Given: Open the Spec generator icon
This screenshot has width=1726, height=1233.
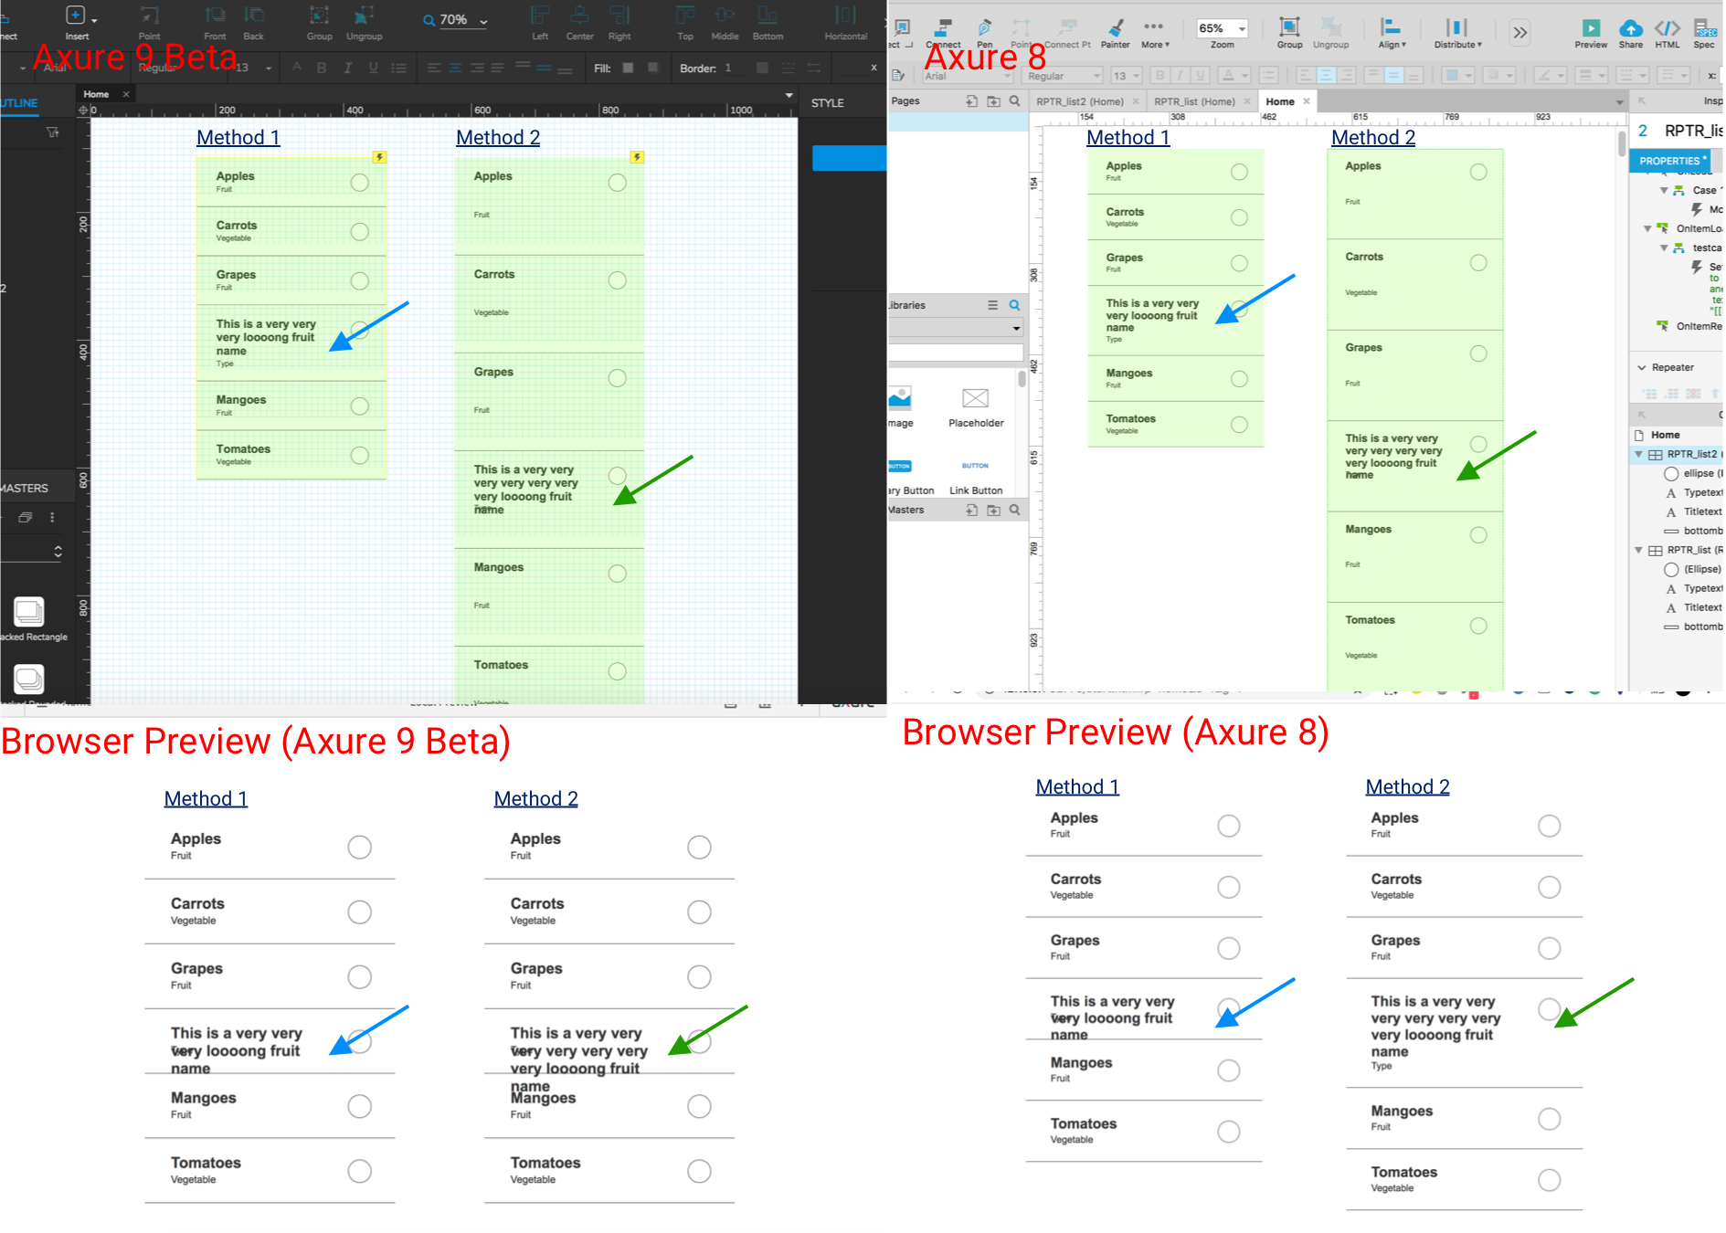Looking at the screenshot, I should coord(1705,30).
